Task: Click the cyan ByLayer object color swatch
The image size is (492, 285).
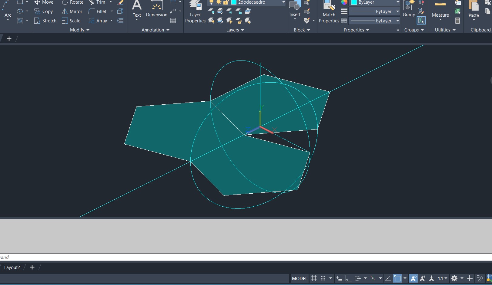Action: tap(354, 2)
